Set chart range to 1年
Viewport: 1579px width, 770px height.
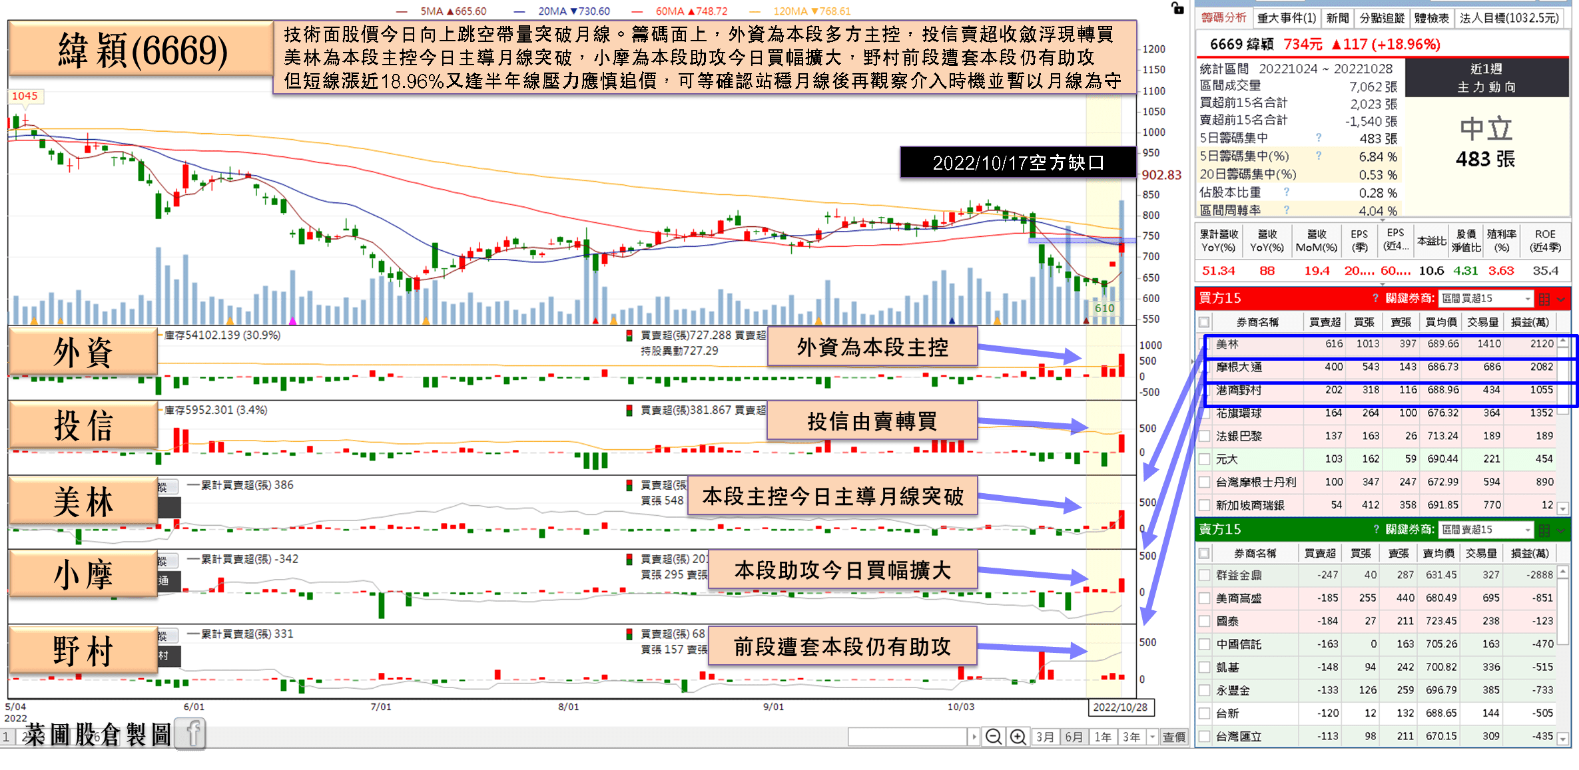[1103, 737]
